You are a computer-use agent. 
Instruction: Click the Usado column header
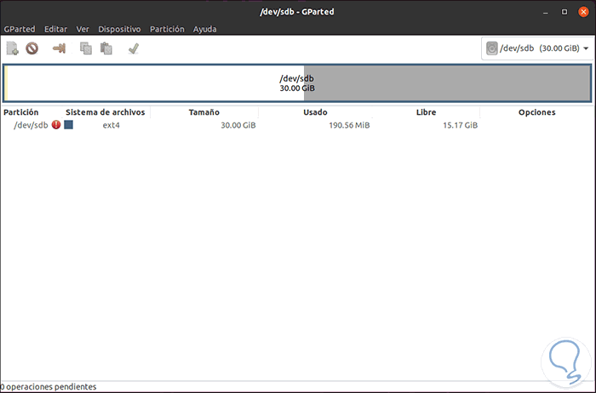[315, 112]
